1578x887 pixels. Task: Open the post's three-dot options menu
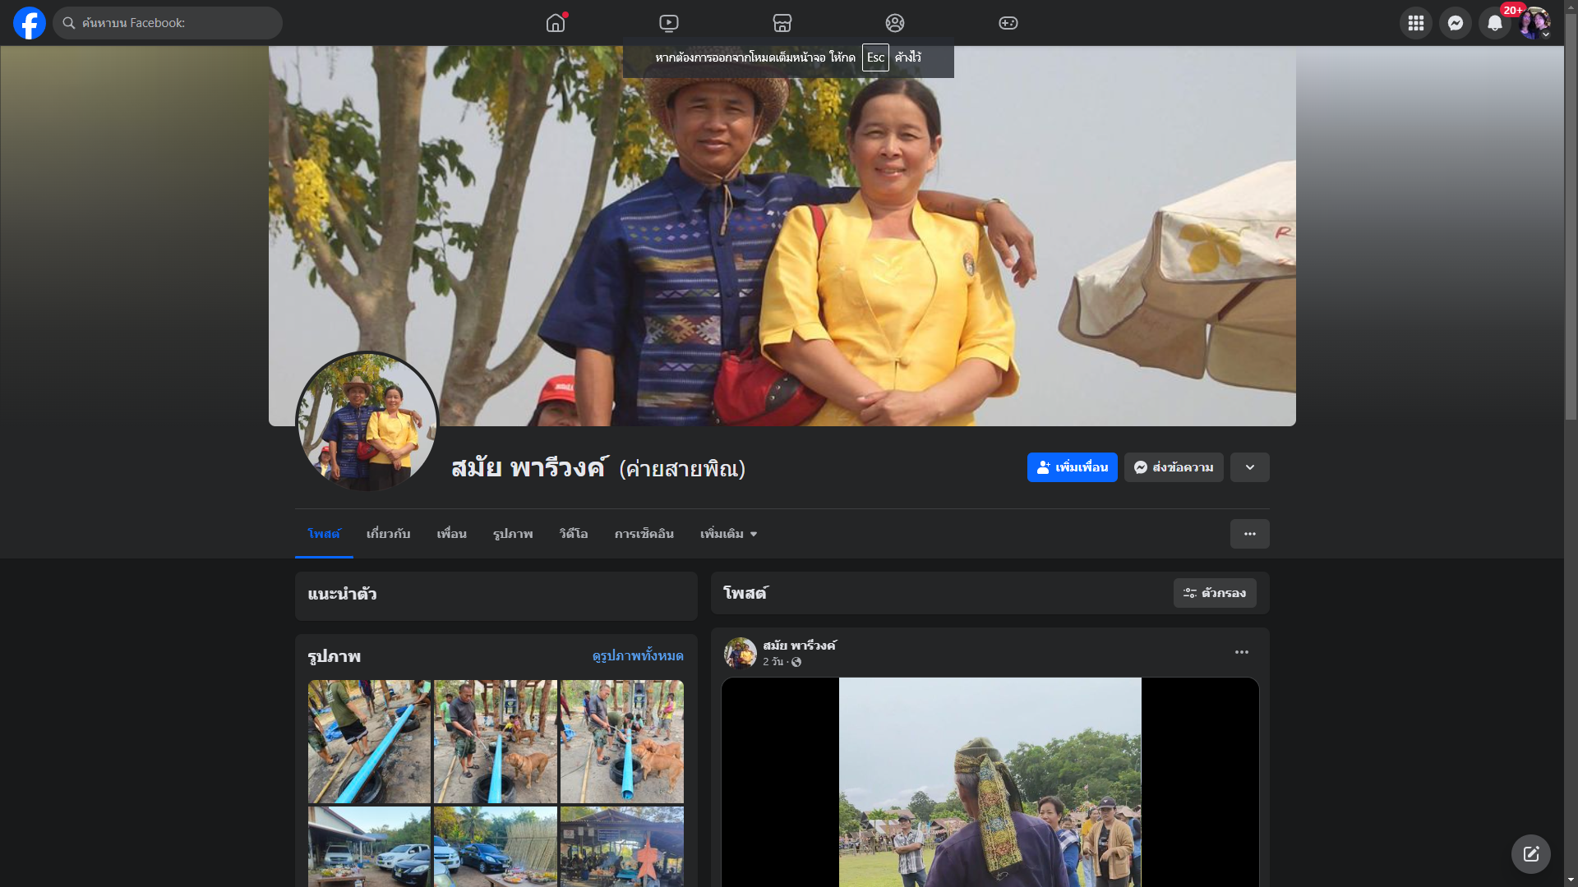click(1241, 652)
